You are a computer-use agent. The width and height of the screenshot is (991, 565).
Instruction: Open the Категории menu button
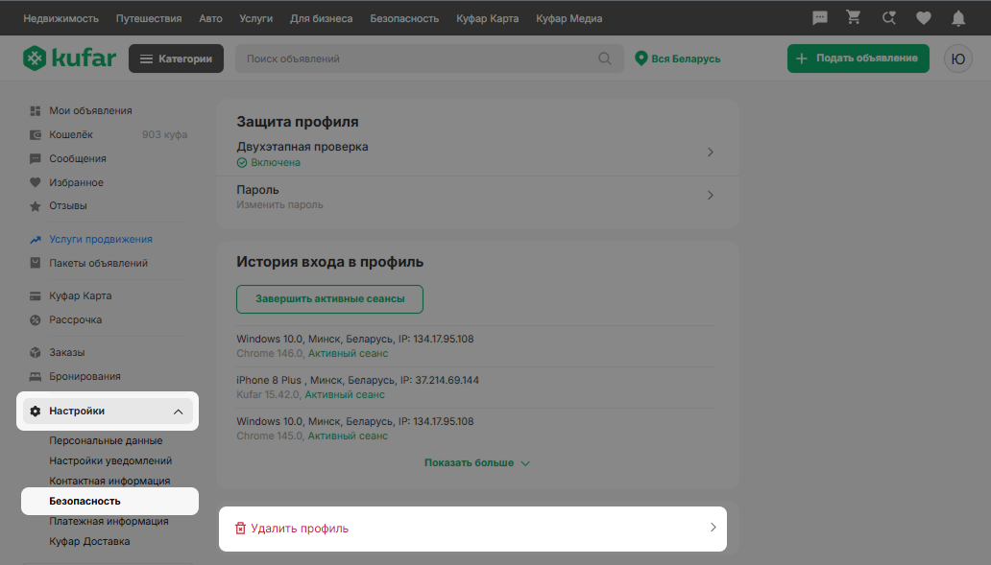coord(176,59)
